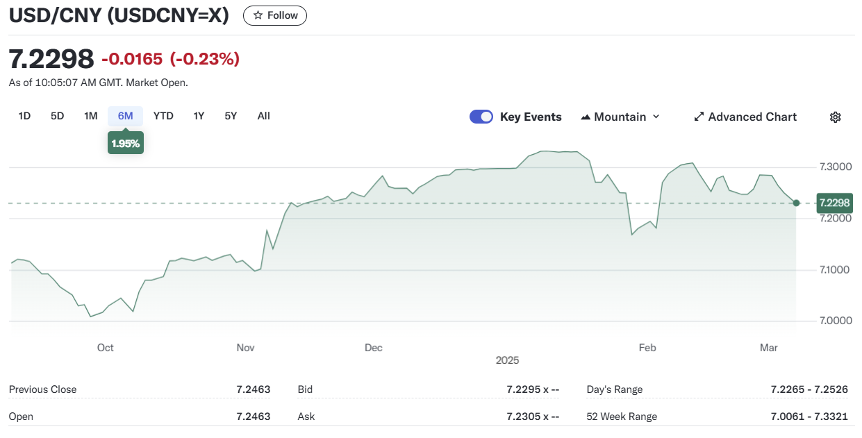This screenshot has width=862, height=438.
Task: Open the Advanced Chart link
Action: pos(752,117)
